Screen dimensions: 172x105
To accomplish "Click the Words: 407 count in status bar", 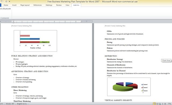I will (10, 104).
